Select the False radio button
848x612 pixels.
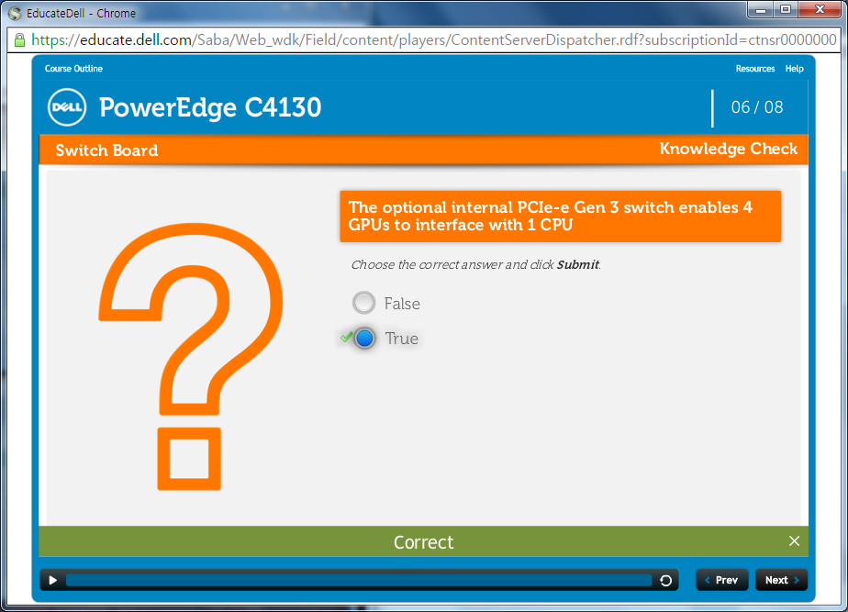[364, 303]
